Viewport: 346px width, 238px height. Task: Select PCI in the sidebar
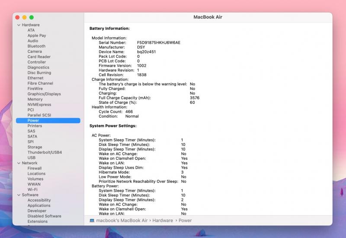tap(31, 110)
